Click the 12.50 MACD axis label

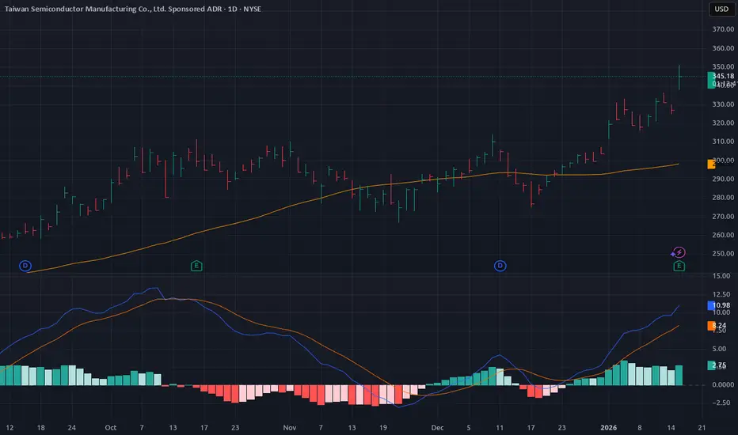click(x=721, y=294)
